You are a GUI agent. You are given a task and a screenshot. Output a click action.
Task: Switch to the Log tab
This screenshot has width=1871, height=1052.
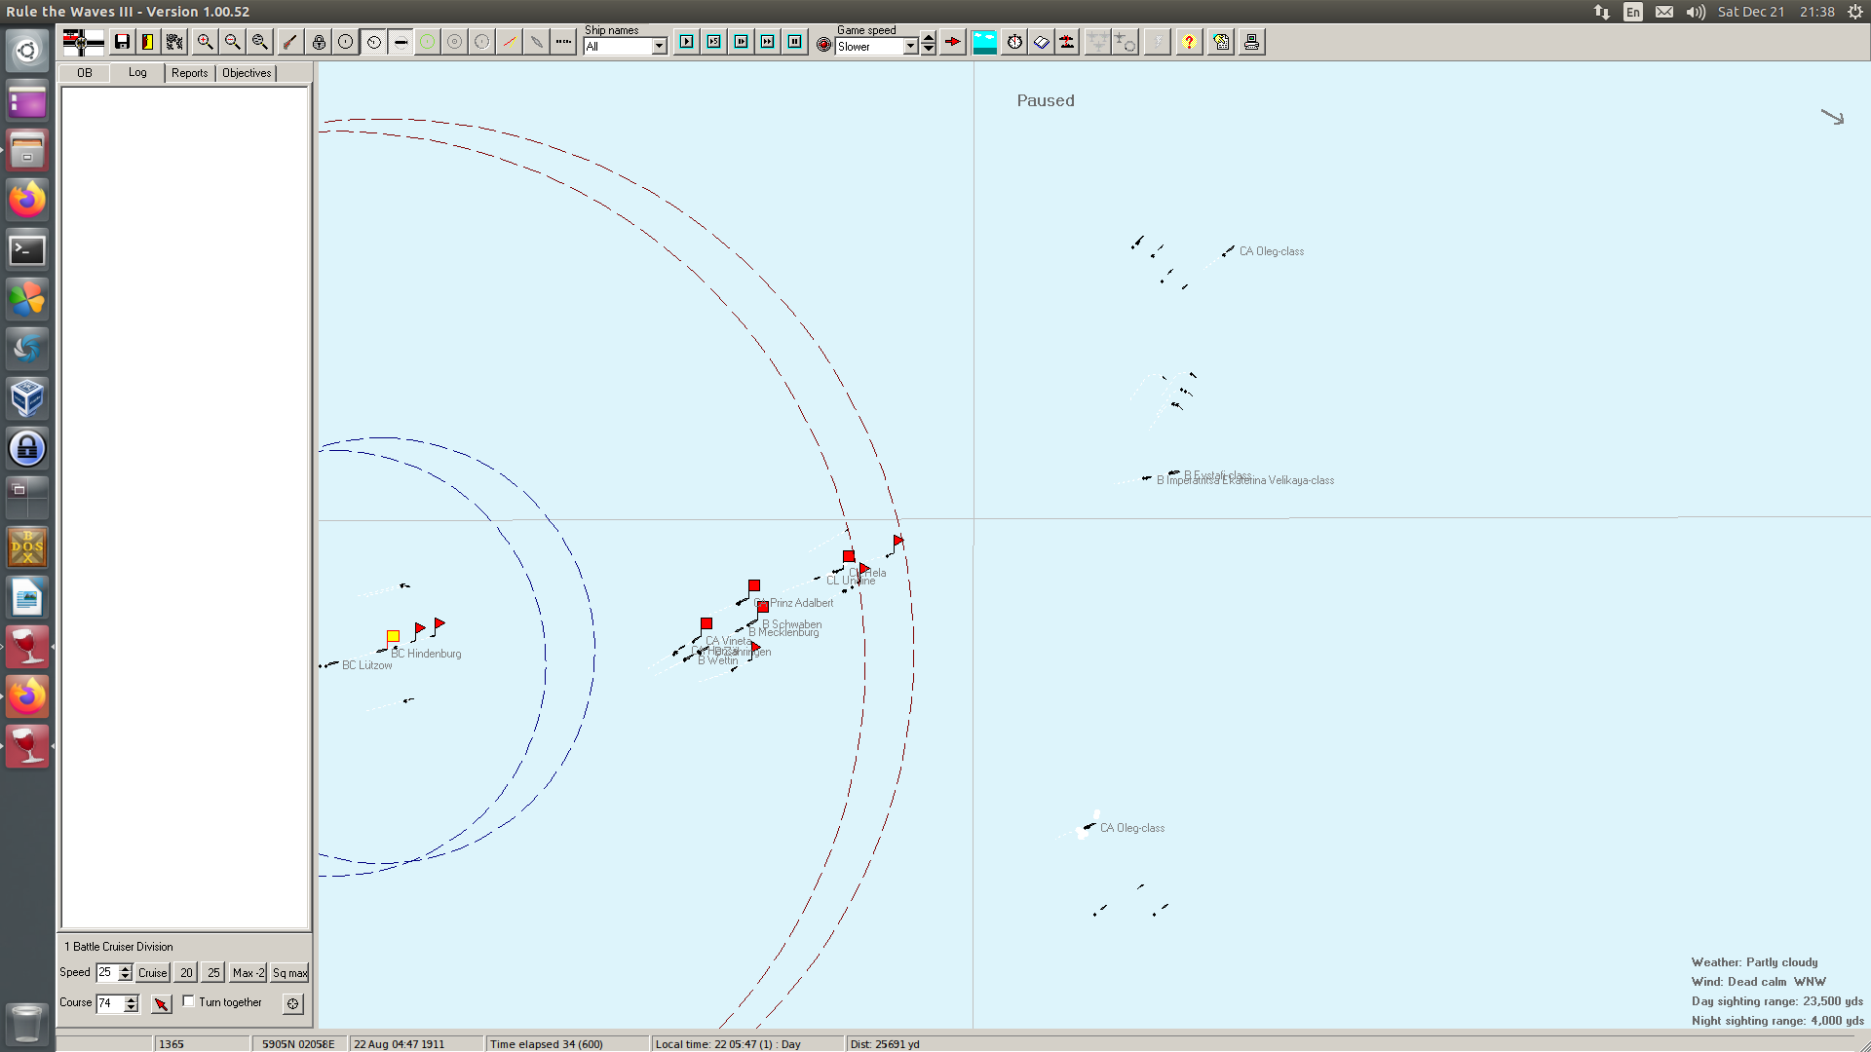tap(137, 72)
